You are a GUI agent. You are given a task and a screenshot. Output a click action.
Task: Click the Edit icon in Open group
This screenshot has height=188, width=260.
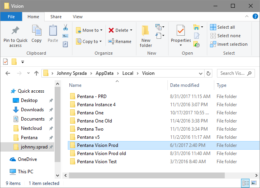coord(197,36)
